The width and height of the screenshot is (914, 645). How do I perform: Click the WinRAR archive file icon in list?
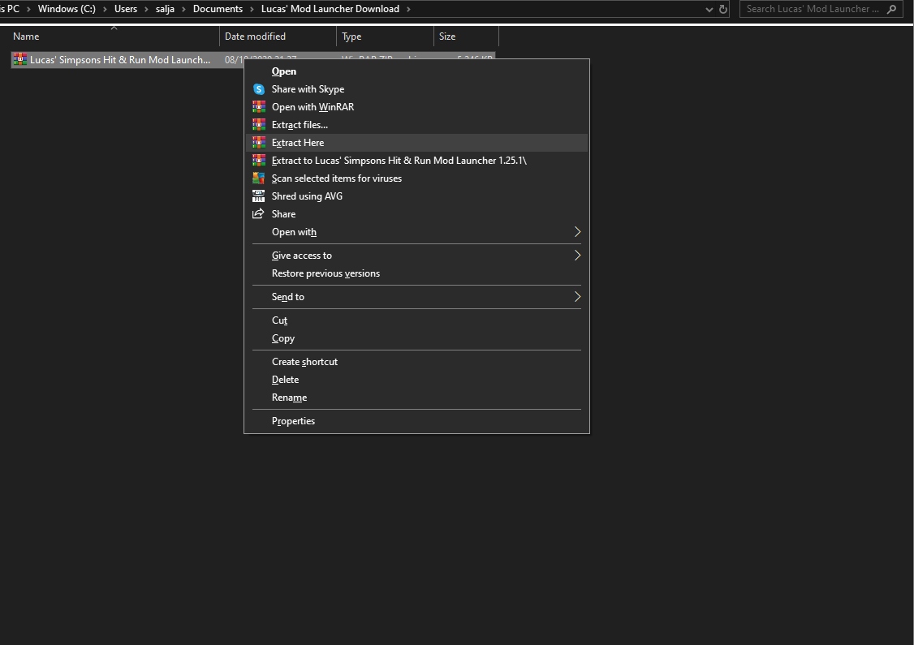click(x=20, y=59)
